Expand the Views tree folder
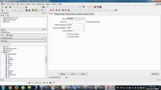Screen dimensions: 161x90 click(2, 47)
